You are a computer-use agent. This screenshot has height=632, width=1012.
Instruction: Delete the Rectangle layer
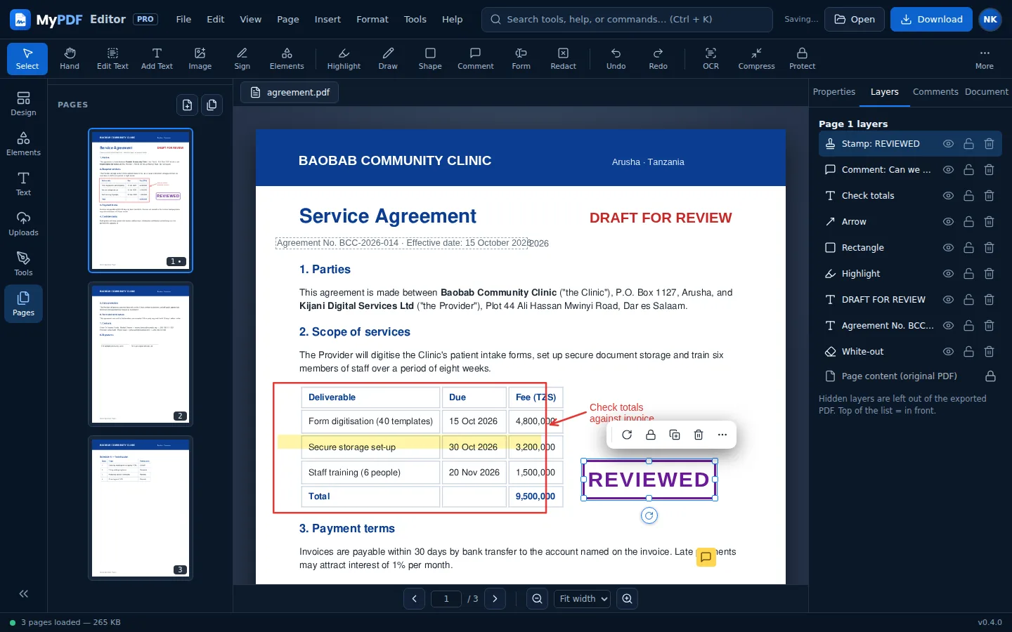click(x=989, y=248)
